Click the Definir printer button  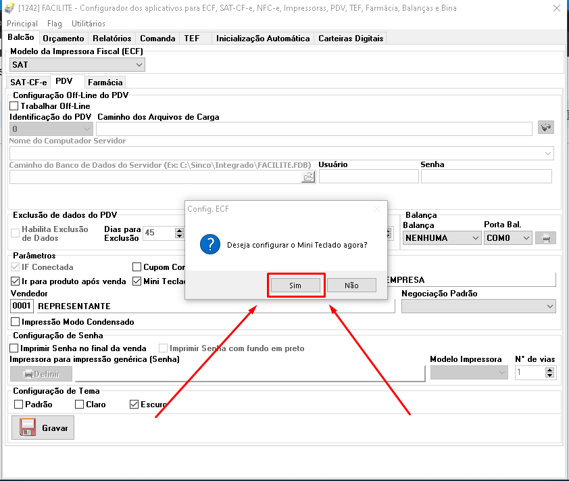coord(41,374)
